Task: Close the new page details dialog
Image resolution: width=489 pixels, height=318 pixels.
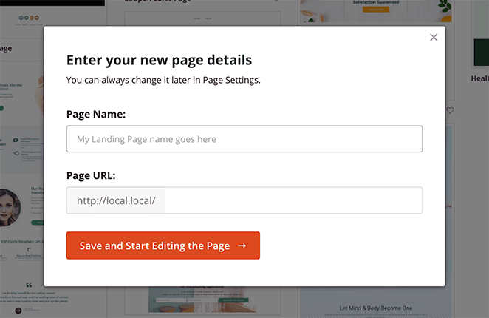Action: (434, 38)
